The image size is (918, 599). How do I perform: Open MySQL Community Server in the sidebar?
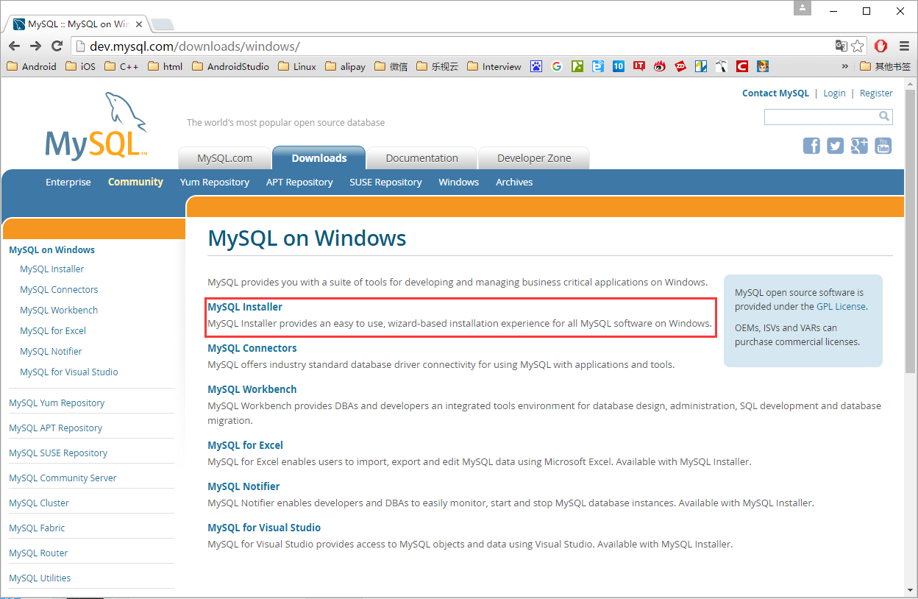(x=63, y=478)
